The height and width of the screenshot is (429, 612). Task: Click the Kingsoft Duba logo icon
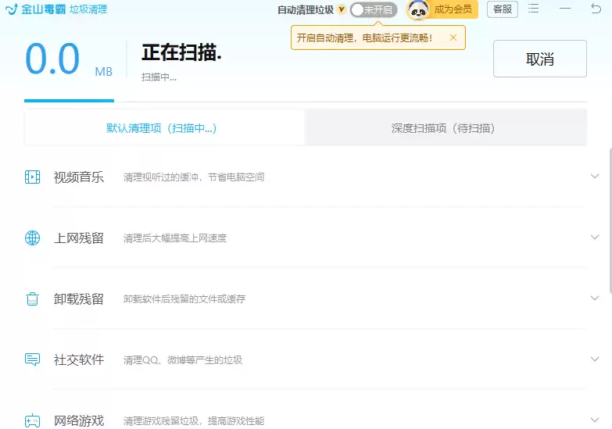click(x=11, y=9)
